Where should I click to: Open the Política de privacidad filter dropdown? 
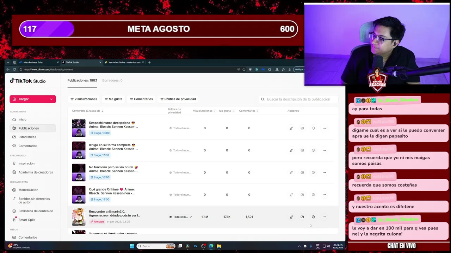click(x=178, y=99)
